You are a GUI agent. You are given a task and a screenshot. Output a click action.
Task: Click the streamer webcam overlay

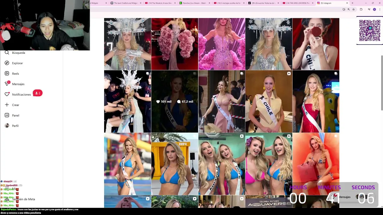pos(45,25)
